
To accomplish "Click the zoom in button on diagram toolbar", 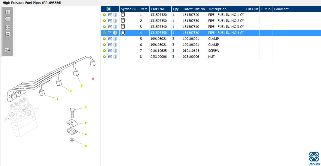I will [x=8, y=12].
